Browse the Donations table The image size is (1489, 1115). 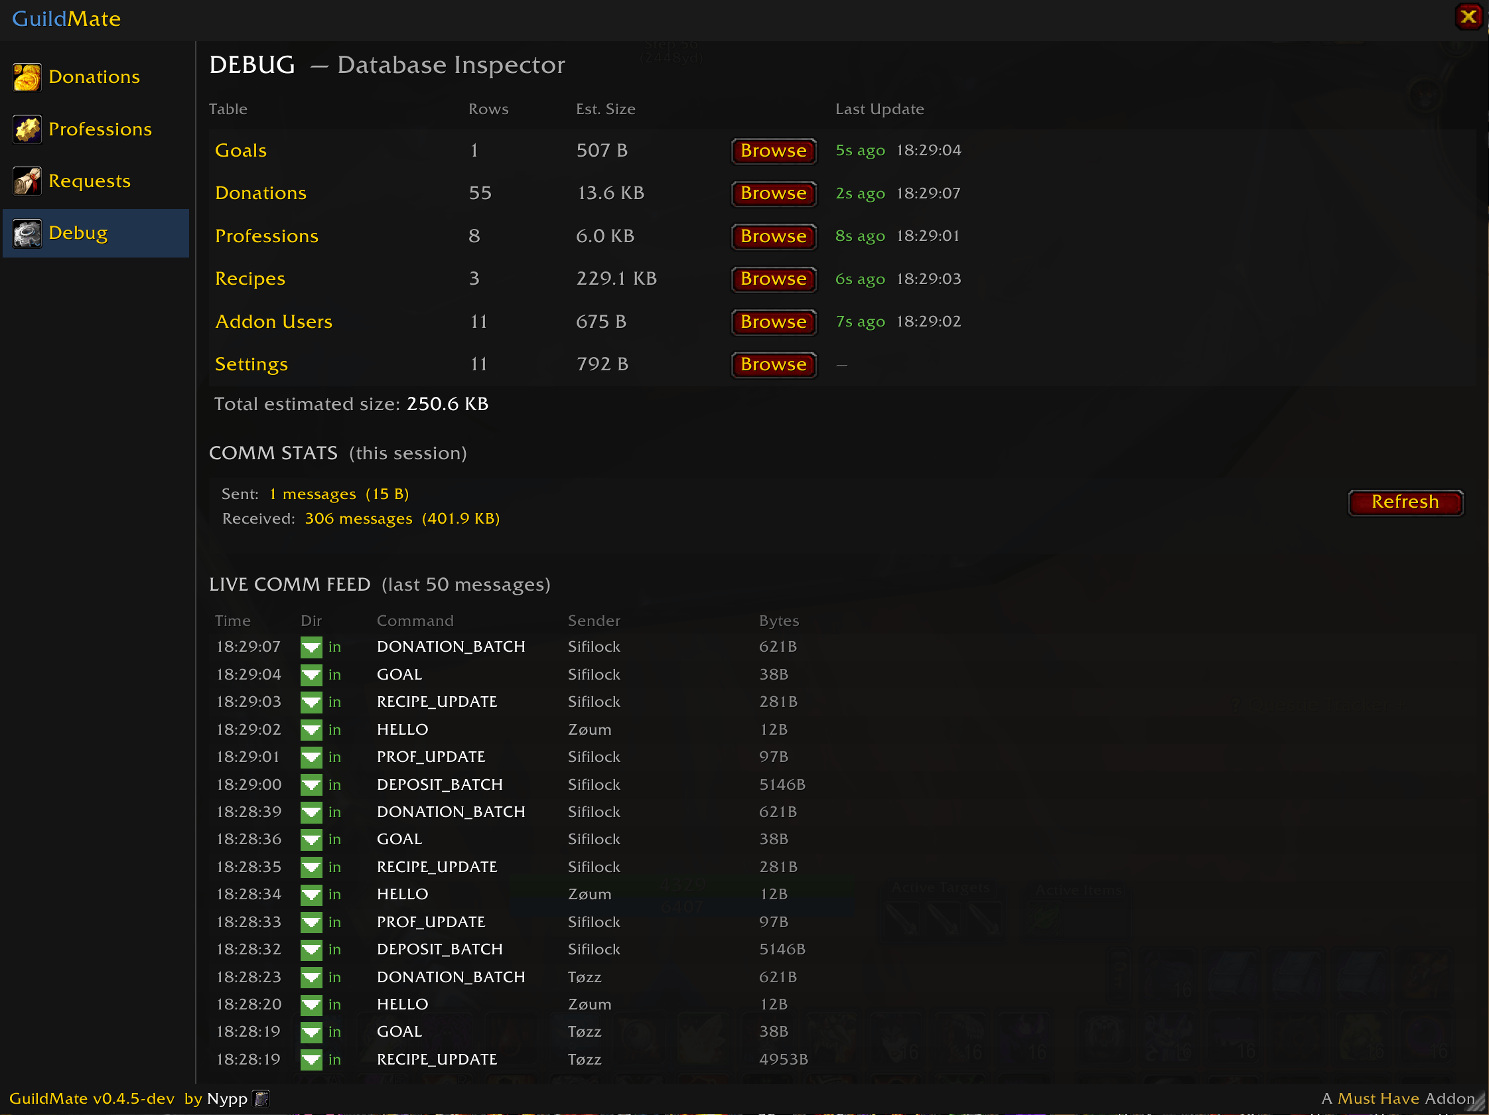pos(774,193)
